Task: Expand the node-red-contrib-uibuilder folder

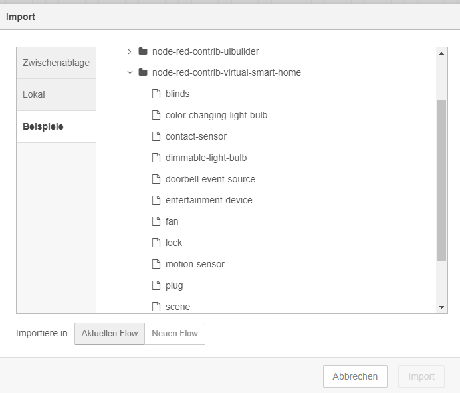Action: pos(130,51)
